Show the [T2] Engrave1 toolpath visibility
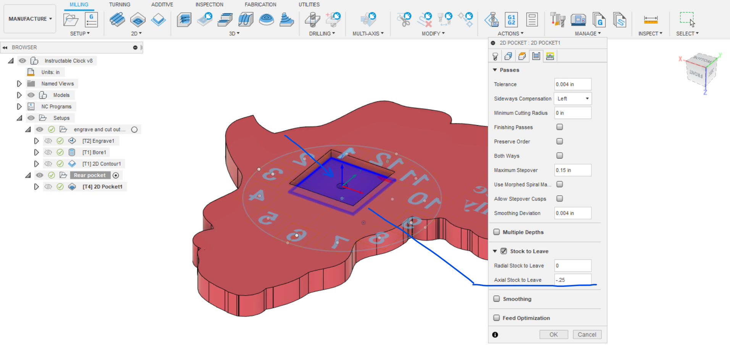The height and width of the screenshot is (346, 730). [48, 141]
